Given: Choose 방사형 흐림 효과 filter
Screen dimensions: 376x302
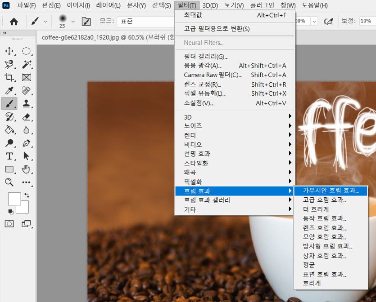Looking at the screenshot, I should 331,246.
